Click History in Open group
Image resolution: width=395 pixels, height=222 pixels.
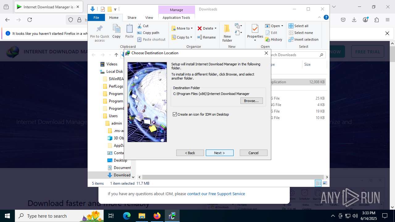[274, 39]
